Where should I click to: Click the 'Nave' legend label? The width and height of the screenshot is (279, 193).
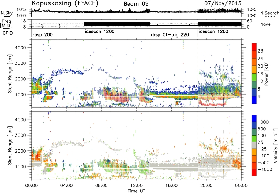click(265, 24)
